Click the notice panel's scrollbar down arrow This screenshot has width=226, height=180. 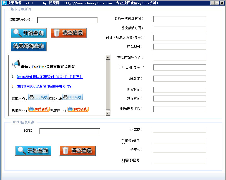[x=108, y=113]
